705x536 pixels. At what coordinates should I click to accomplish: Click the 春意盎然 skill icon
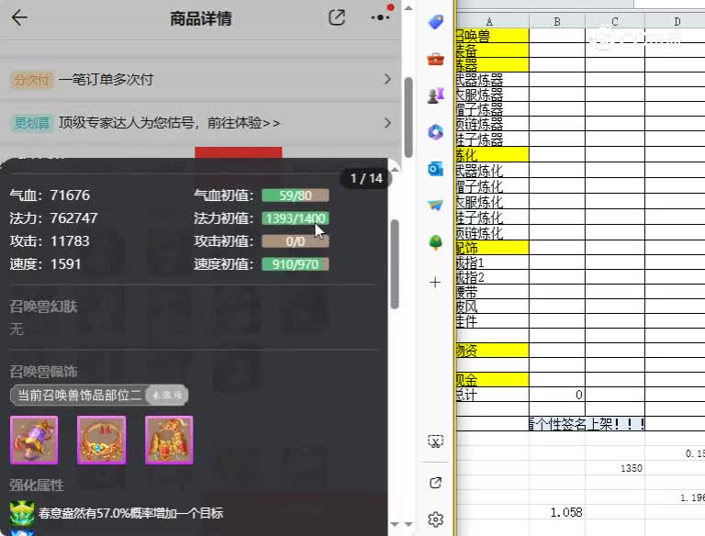(22, 513)
